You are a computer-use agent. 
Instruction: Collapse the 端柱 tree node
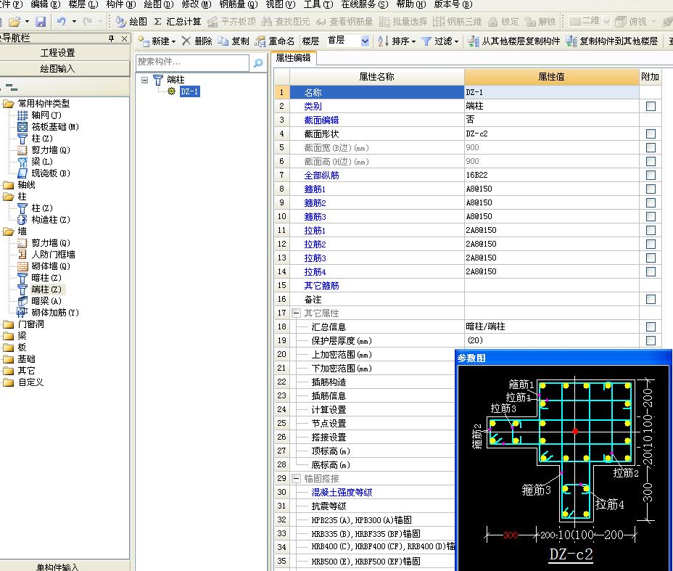pyautogui.click(x=144, y=80)
